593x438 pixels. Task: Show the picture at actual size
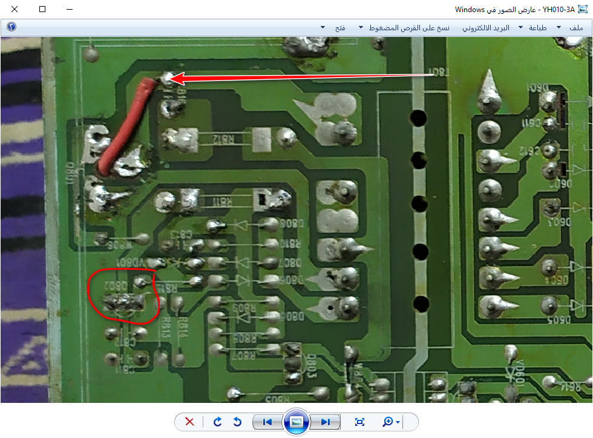coord(359,422)
